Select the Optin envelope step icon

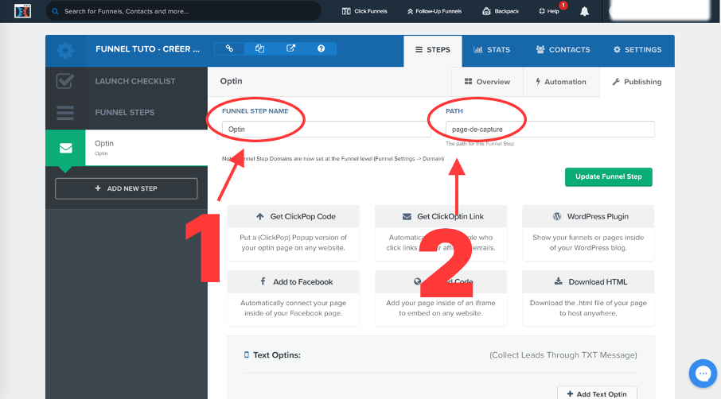tap(65, 148)
